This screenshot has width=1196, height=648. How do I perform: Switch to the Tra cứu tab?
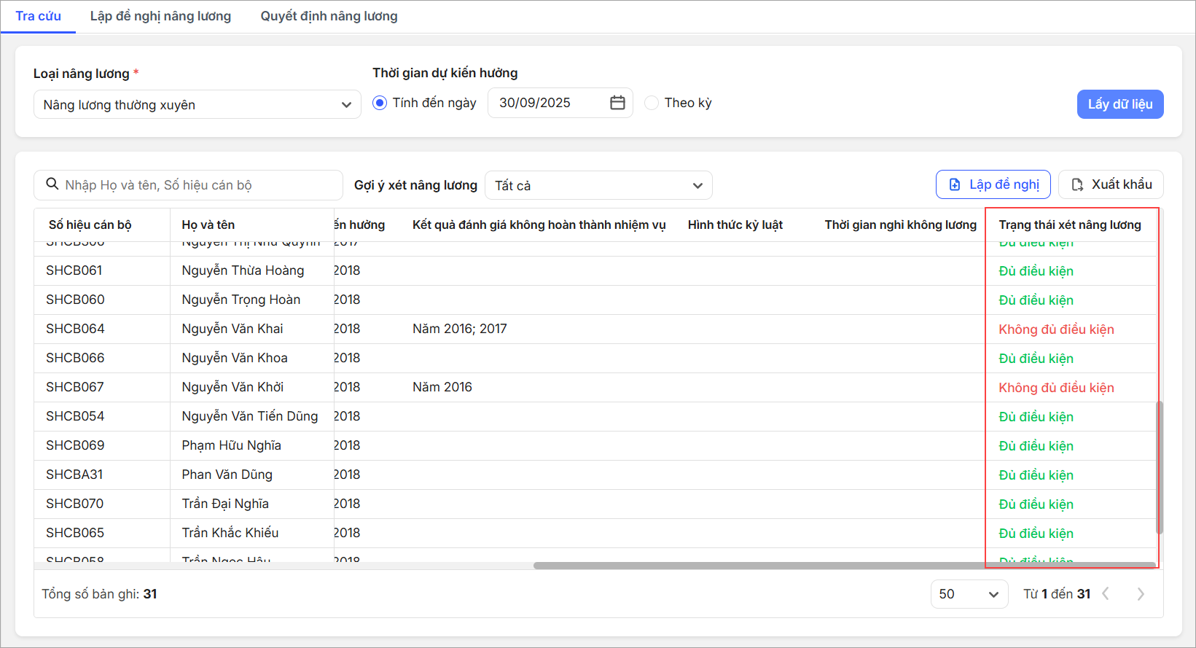coord(38,16)
